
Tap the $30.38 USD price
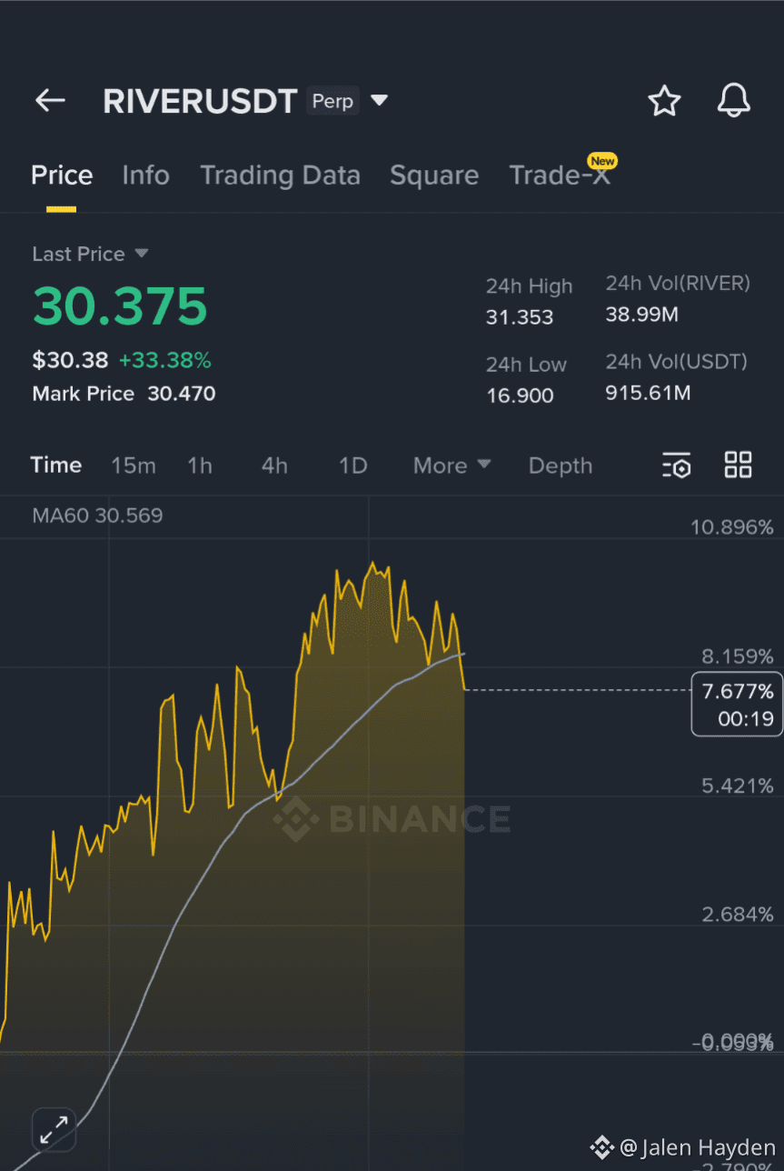[70, 361]
